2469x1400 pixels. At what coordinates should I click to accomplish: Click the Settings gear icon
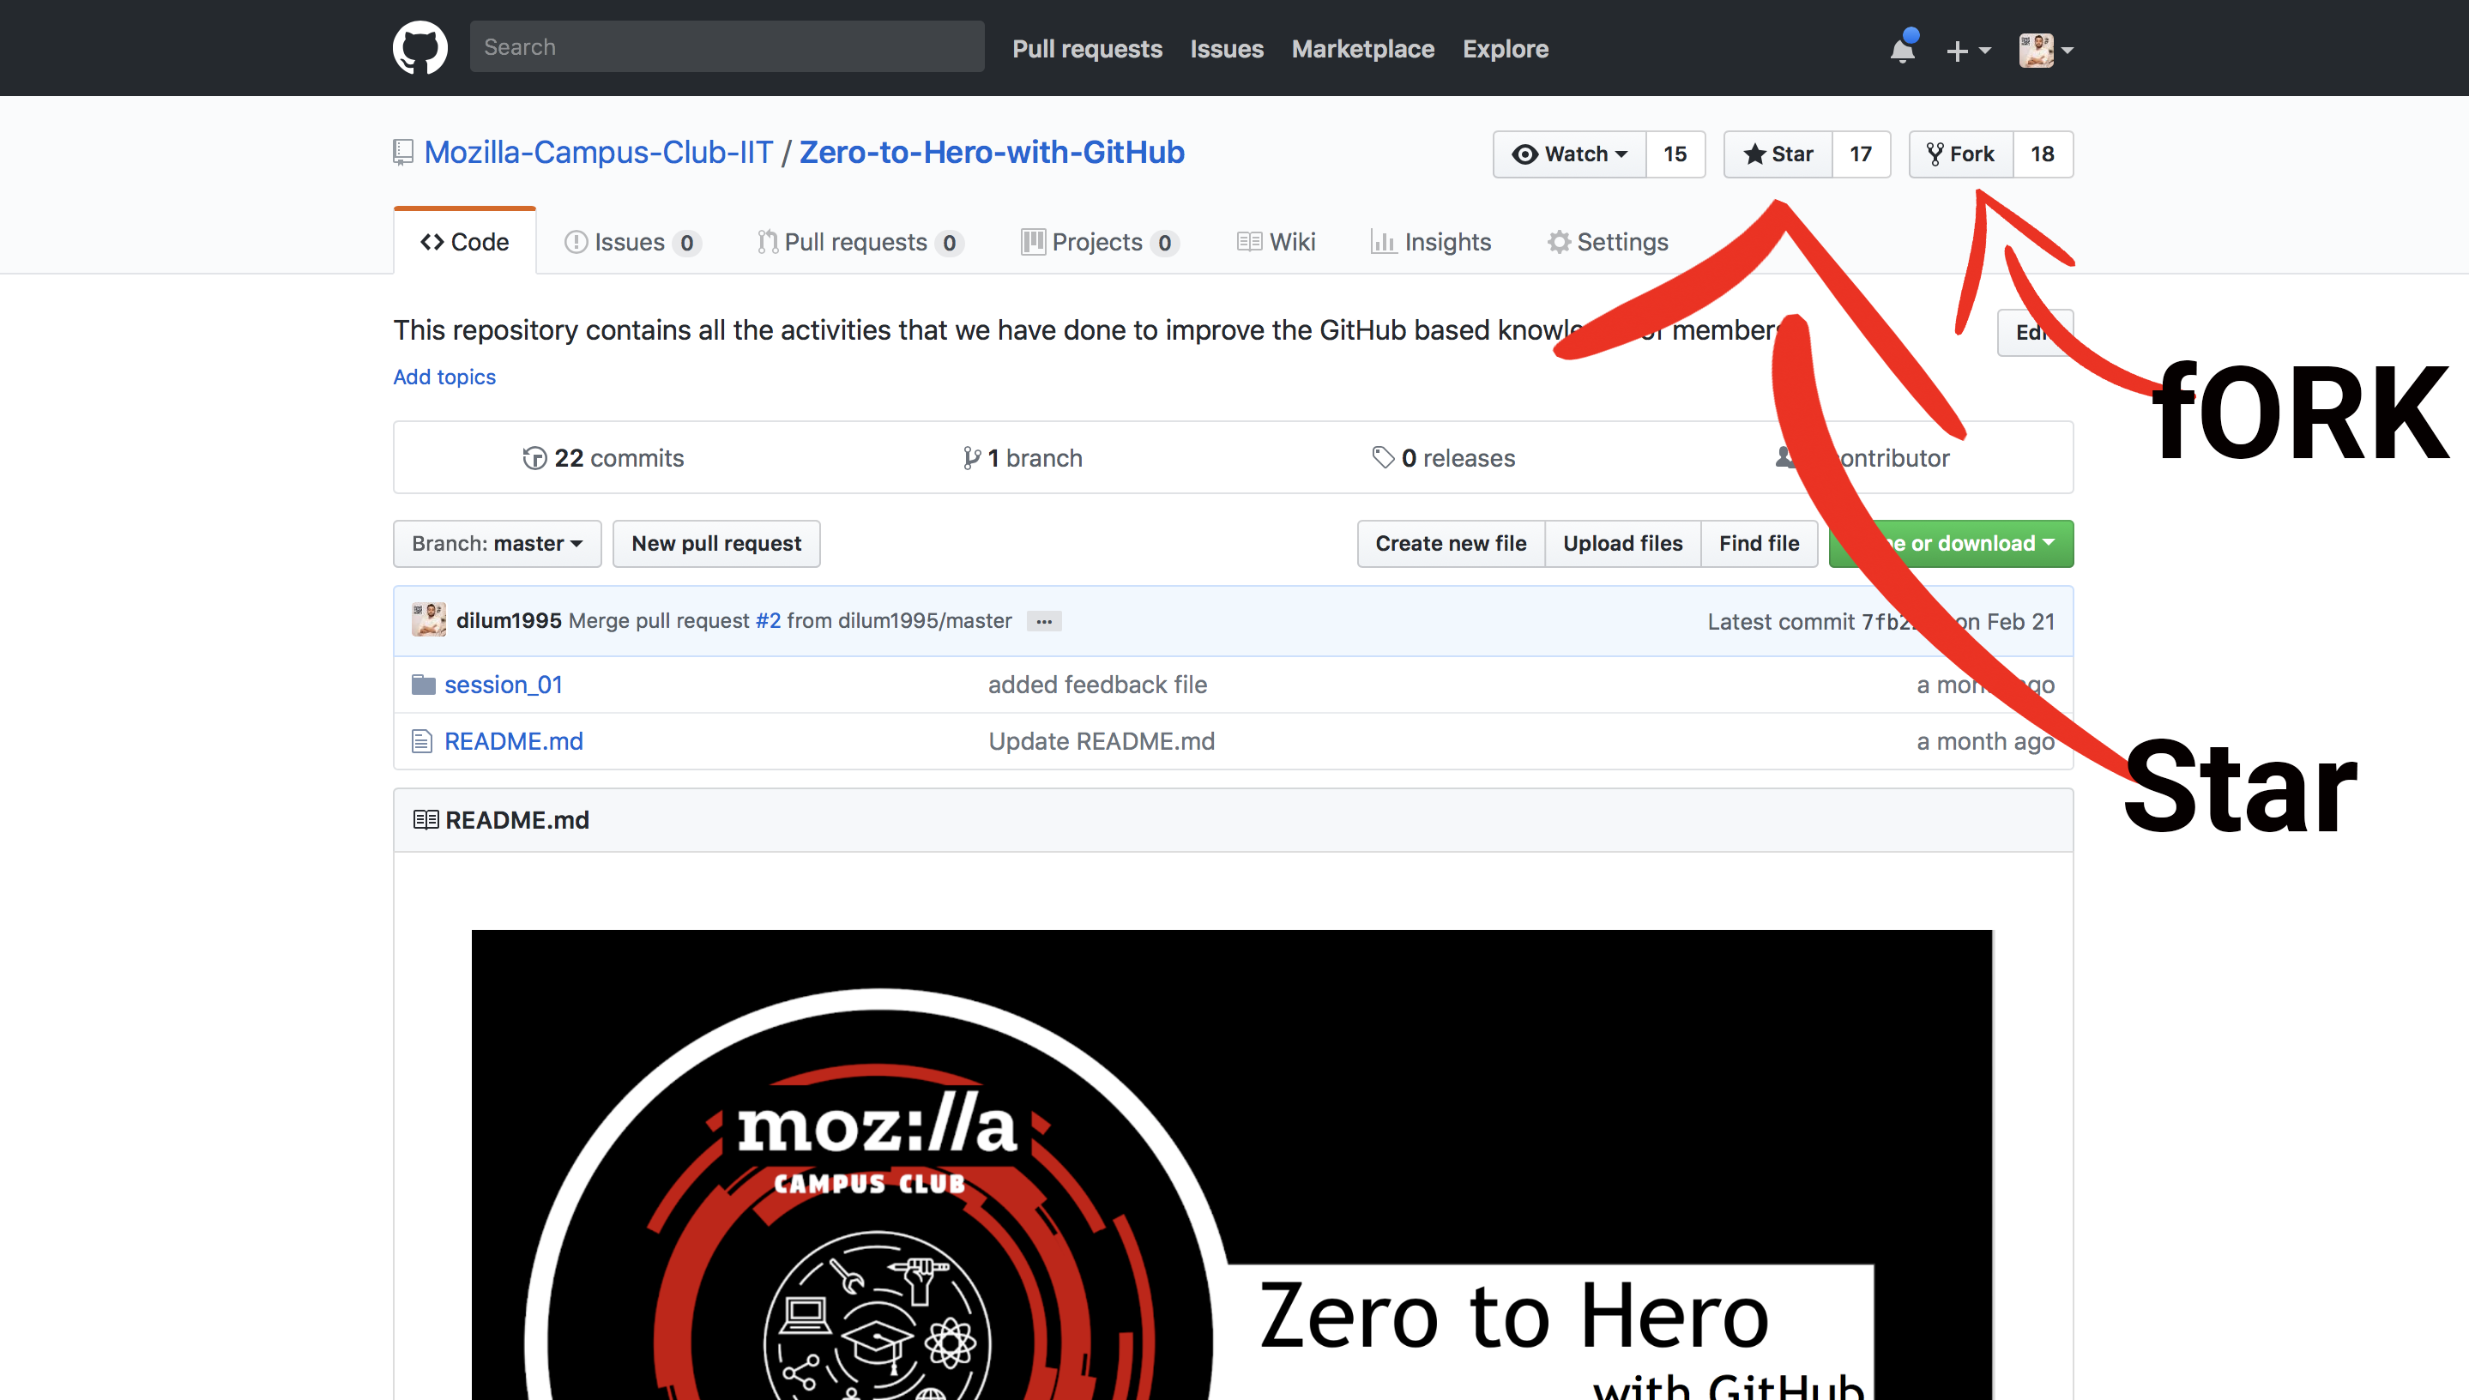(x=1559, y=241)
